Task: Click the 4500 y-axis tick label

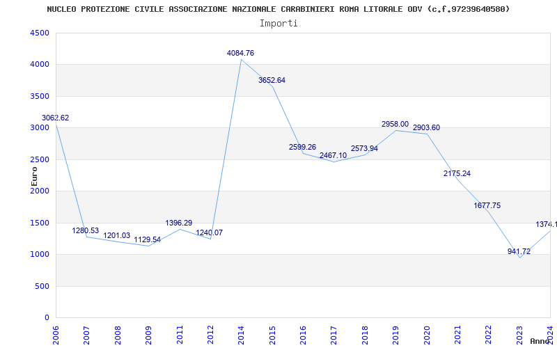Action: 40,33
